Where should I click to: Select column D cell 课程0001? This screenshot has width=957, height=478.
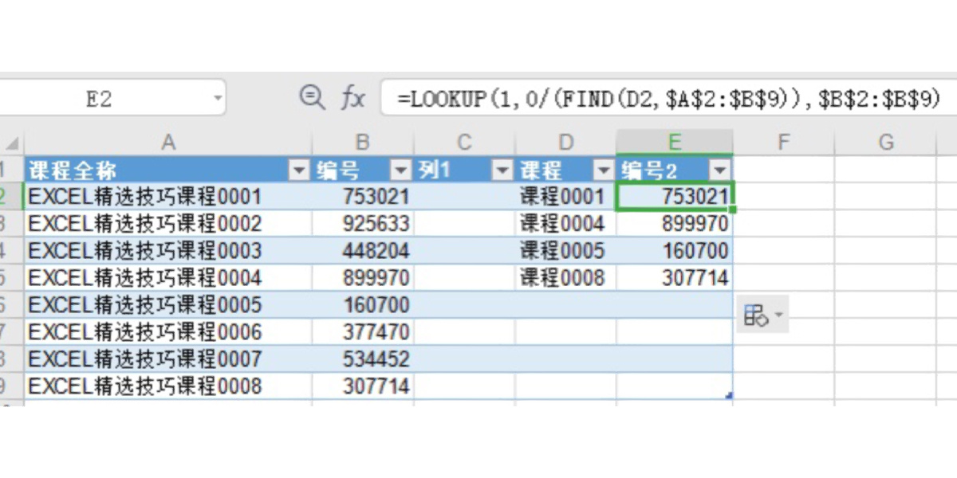565,196
